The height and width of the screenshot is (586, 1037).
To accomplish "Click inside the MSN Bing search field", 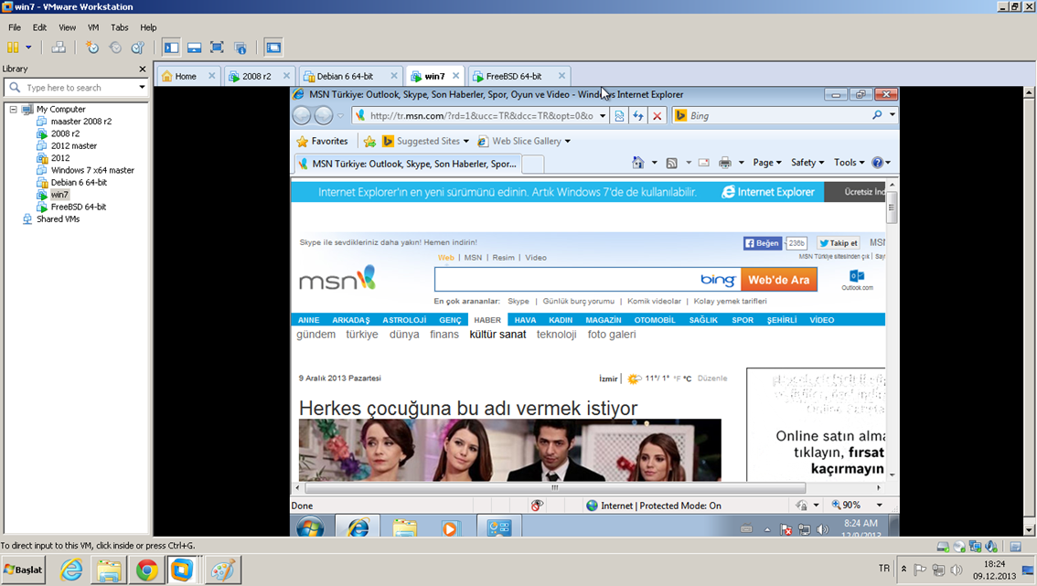I will pos(566,280).
